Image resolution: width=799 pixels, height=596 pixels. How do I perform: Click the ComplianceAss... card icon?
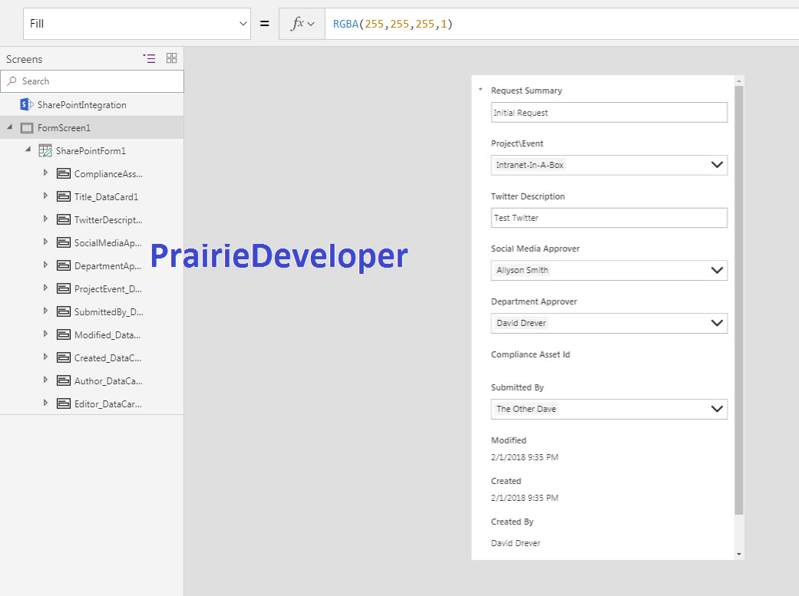coord(64,173)
